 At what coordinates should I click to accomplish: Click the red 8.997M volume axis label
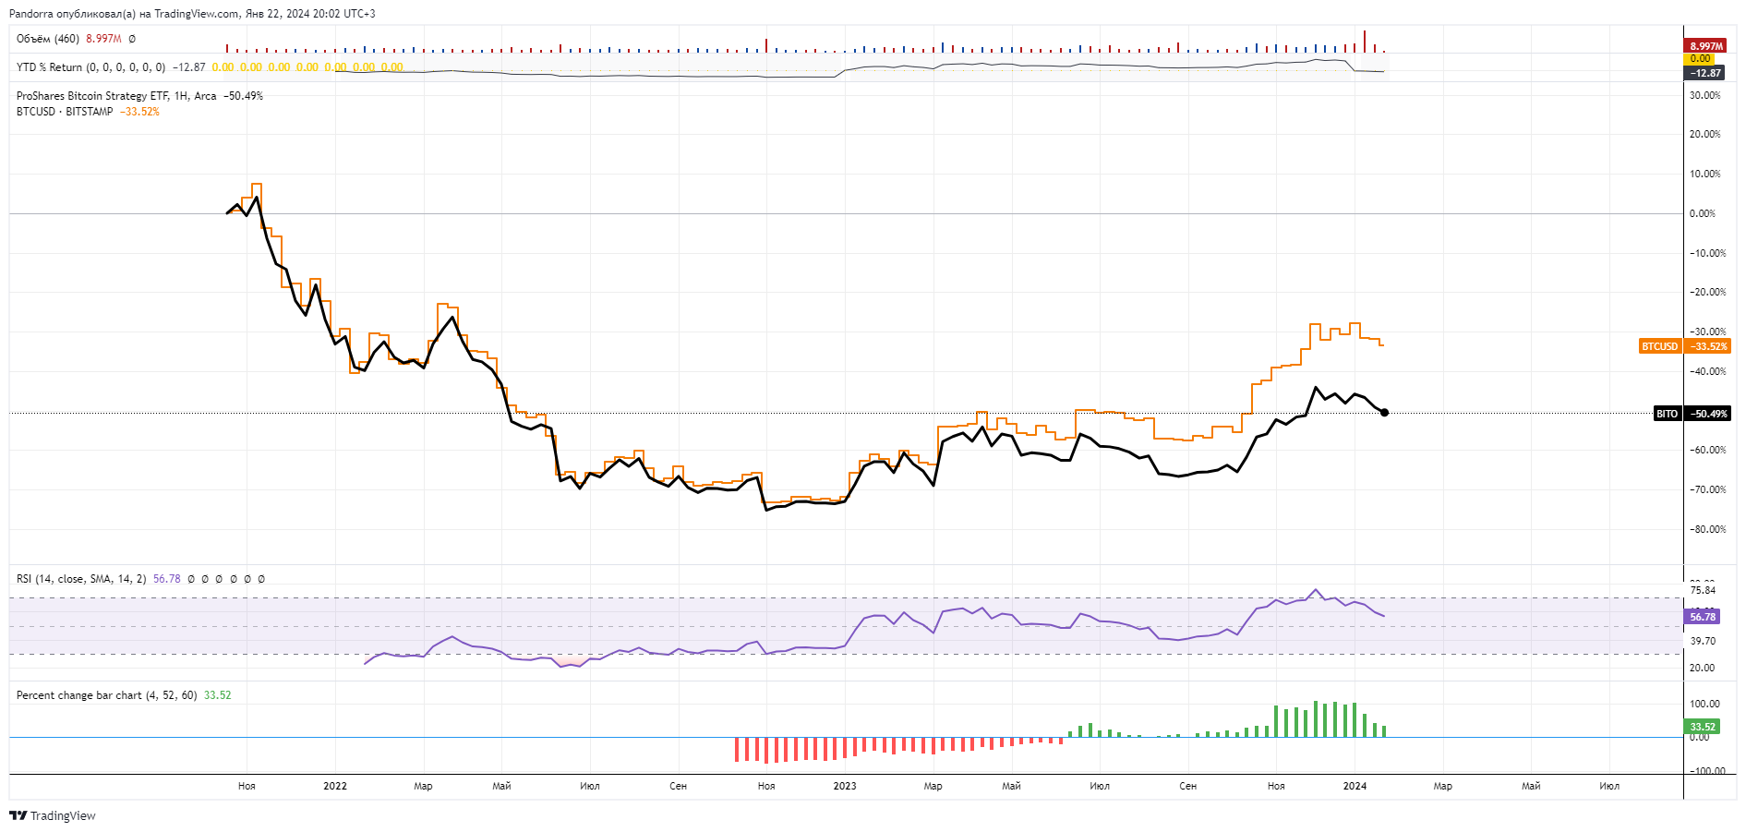[1705, 46]
